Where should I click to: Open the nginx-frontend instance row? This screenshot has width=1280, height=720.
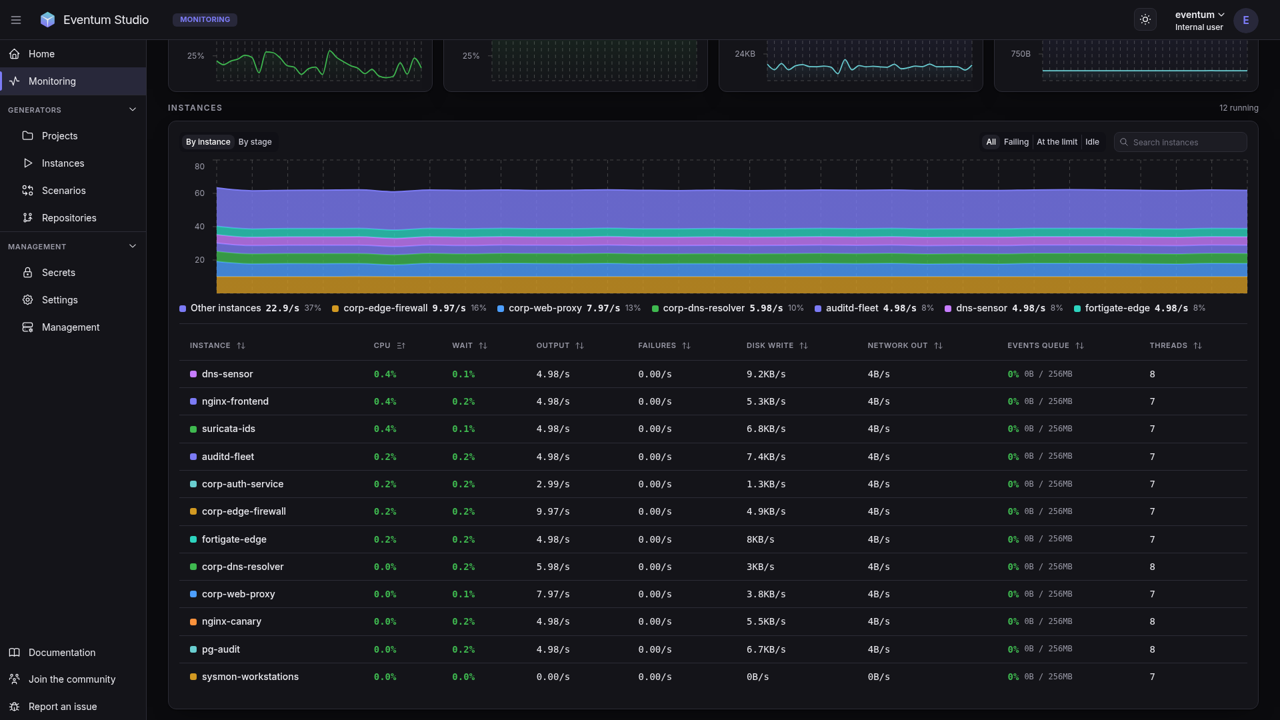(x=713, y=401)
